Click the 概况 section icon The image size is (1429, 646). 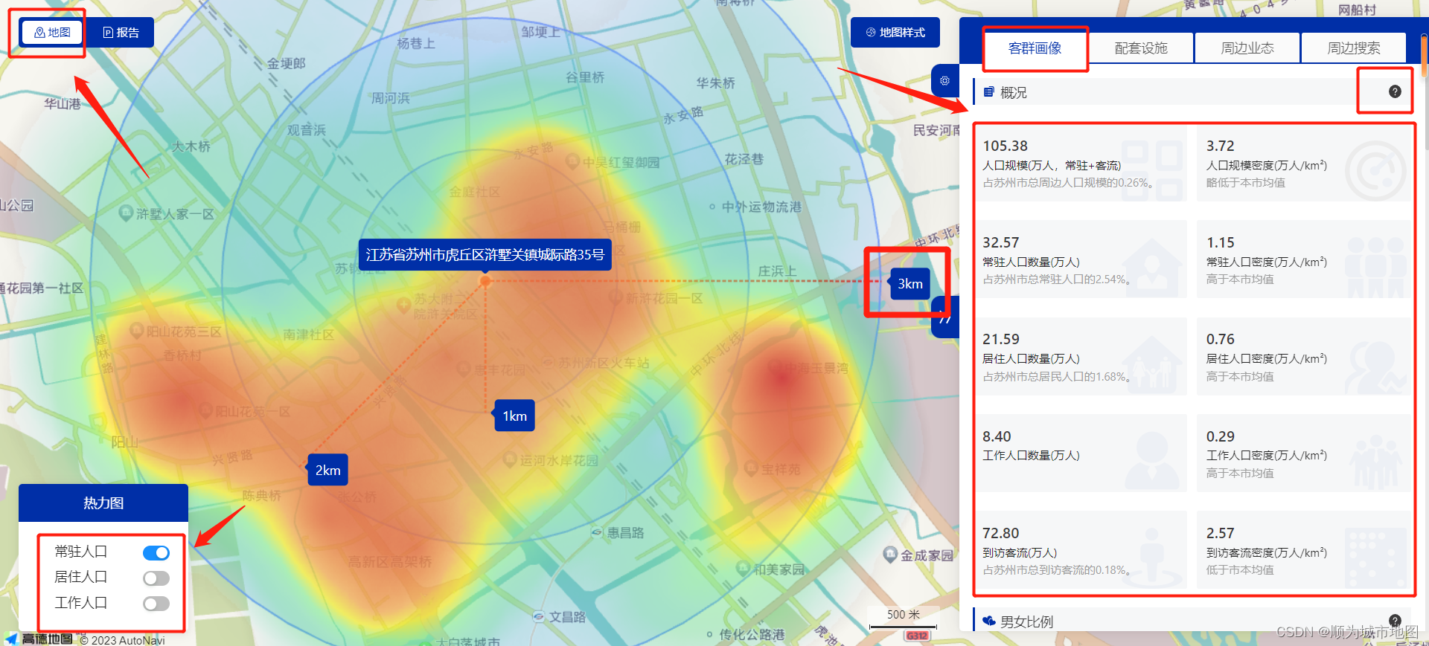pos(989,92)
